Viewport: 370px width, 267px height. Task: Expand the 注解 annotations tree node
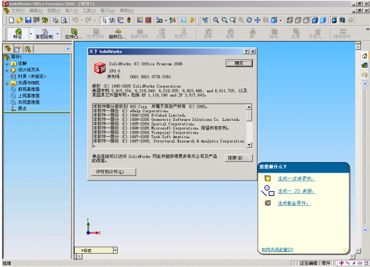click(7, 64)
